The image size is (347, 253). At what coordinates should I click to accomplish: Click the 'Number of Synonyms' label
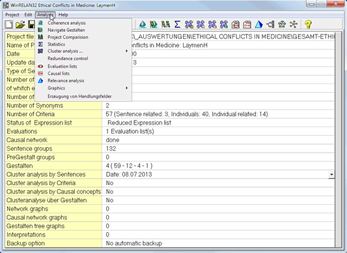(x=35, y=106)
